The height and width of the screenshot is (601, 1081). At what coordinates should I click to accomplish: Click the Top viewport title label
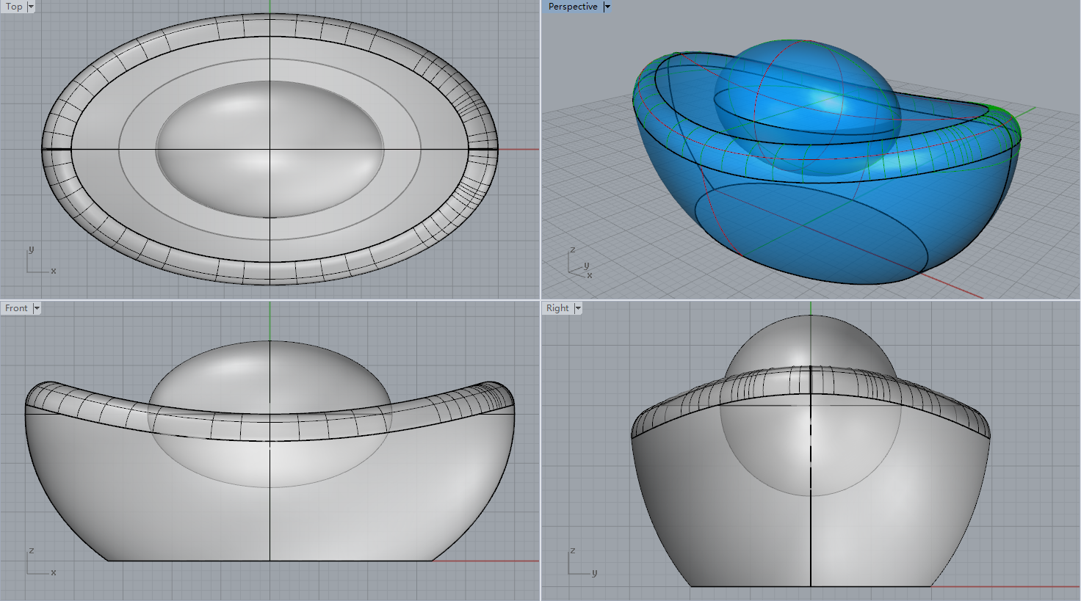[14, 7]
